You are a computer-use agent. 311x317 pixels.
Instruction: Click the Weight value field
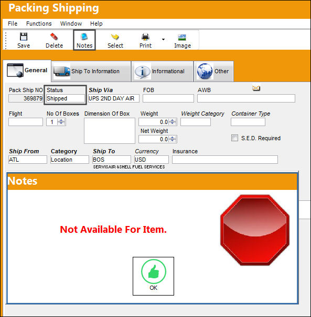[154, 122]
